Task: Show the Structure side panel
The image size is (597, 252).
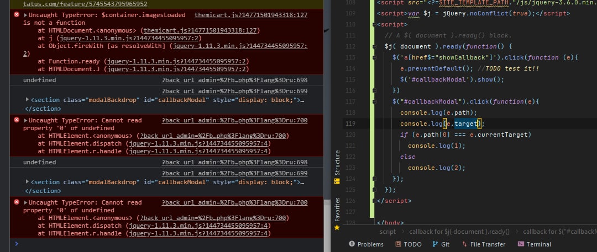Action: [337, 167]
